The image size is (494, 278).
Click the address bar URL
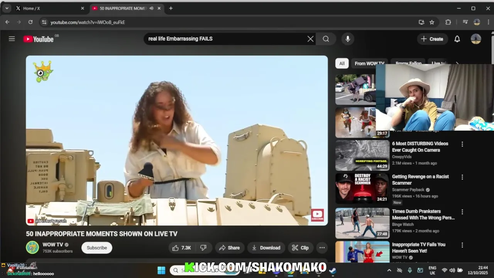(88, 22)
